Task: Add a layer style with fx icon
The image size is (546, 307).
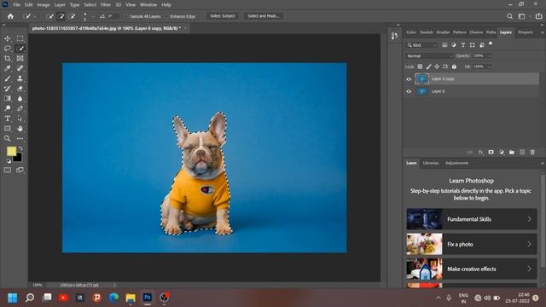Action: tap(481, 153)
